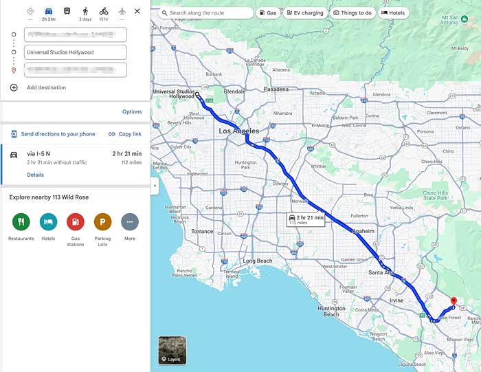Edit the blurred starting point field
This screenshot has width=481, height=372.
(x=76, y=34)
